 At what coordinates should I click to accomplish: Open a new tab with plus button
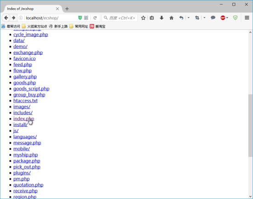point(67,9)
